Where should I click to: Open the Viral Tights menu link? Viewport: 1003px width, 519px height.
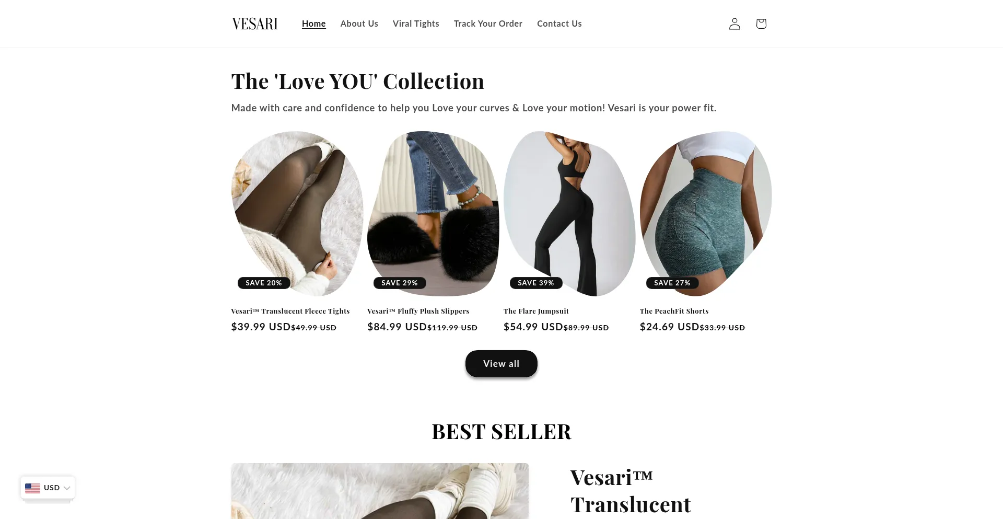(416, 24)
